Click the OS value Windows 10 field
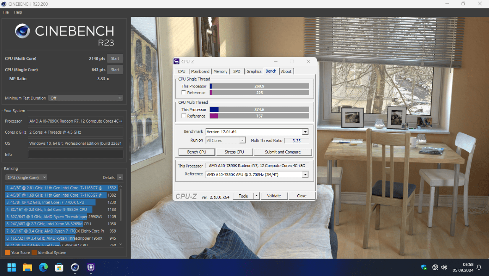 pyautogui.click(x=76, y=143)
